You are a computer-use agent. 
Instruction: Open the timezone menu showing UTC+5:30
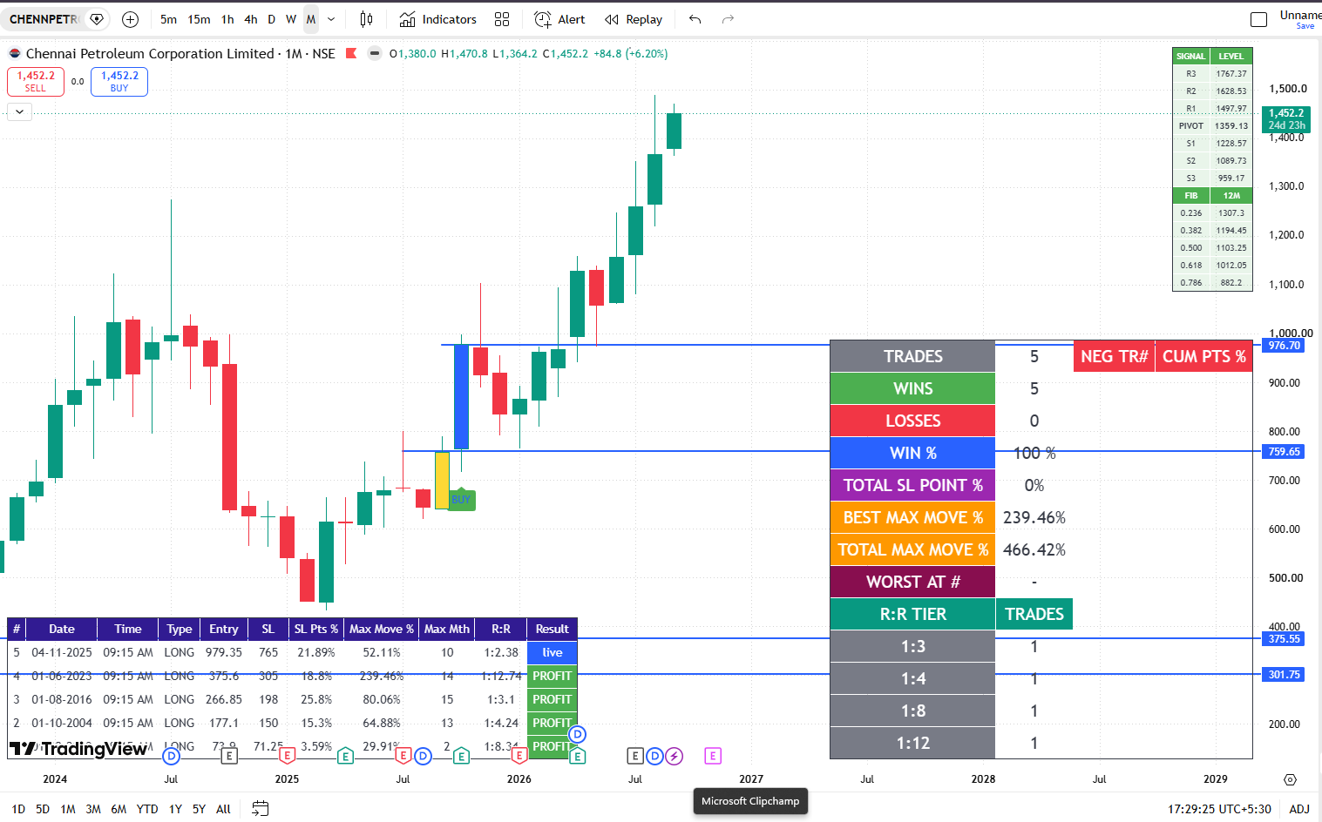pos(1219,809)
